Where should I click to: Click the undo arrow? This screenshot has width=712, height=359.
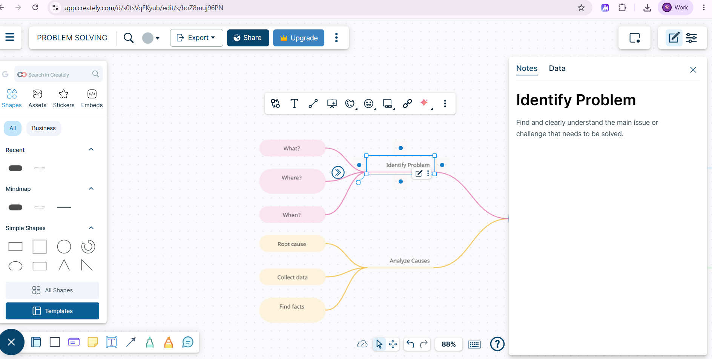[x=410, y=344]
